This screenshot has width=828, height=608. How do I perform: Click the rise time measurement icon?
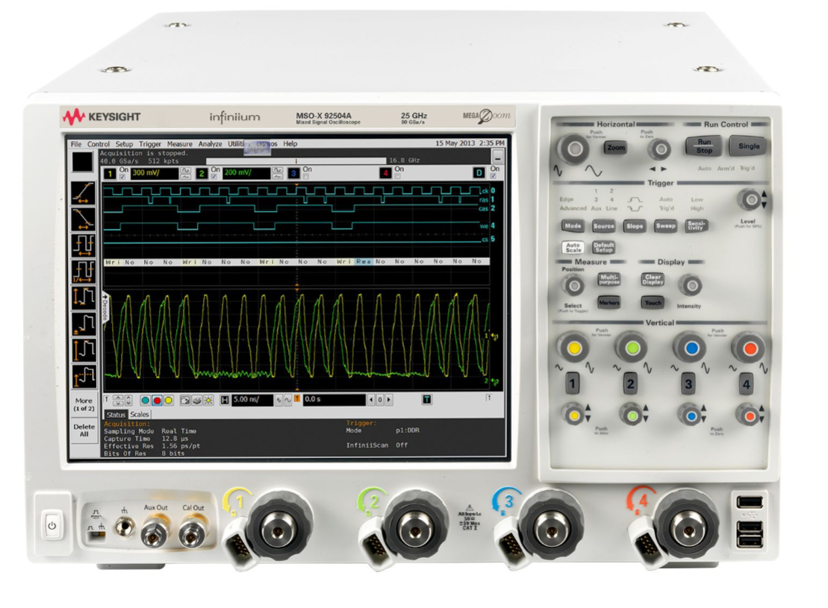tap(83, 192)
